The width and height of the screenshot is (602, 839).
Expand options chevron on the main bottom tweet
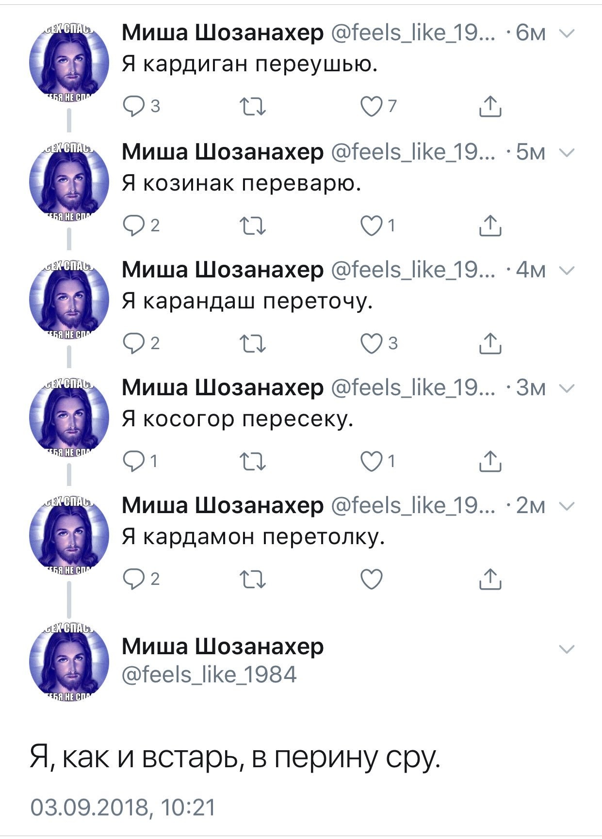[567, 649]
